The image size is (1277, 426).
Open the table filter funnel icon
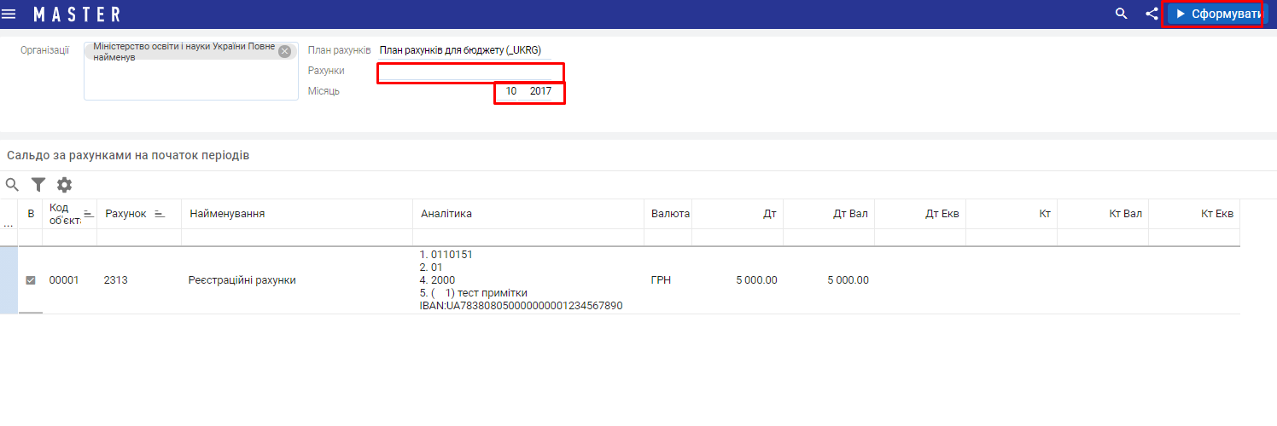tap(38, 185)
